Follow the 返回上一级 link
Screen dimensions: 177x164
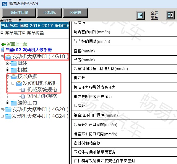coord(17,44)
